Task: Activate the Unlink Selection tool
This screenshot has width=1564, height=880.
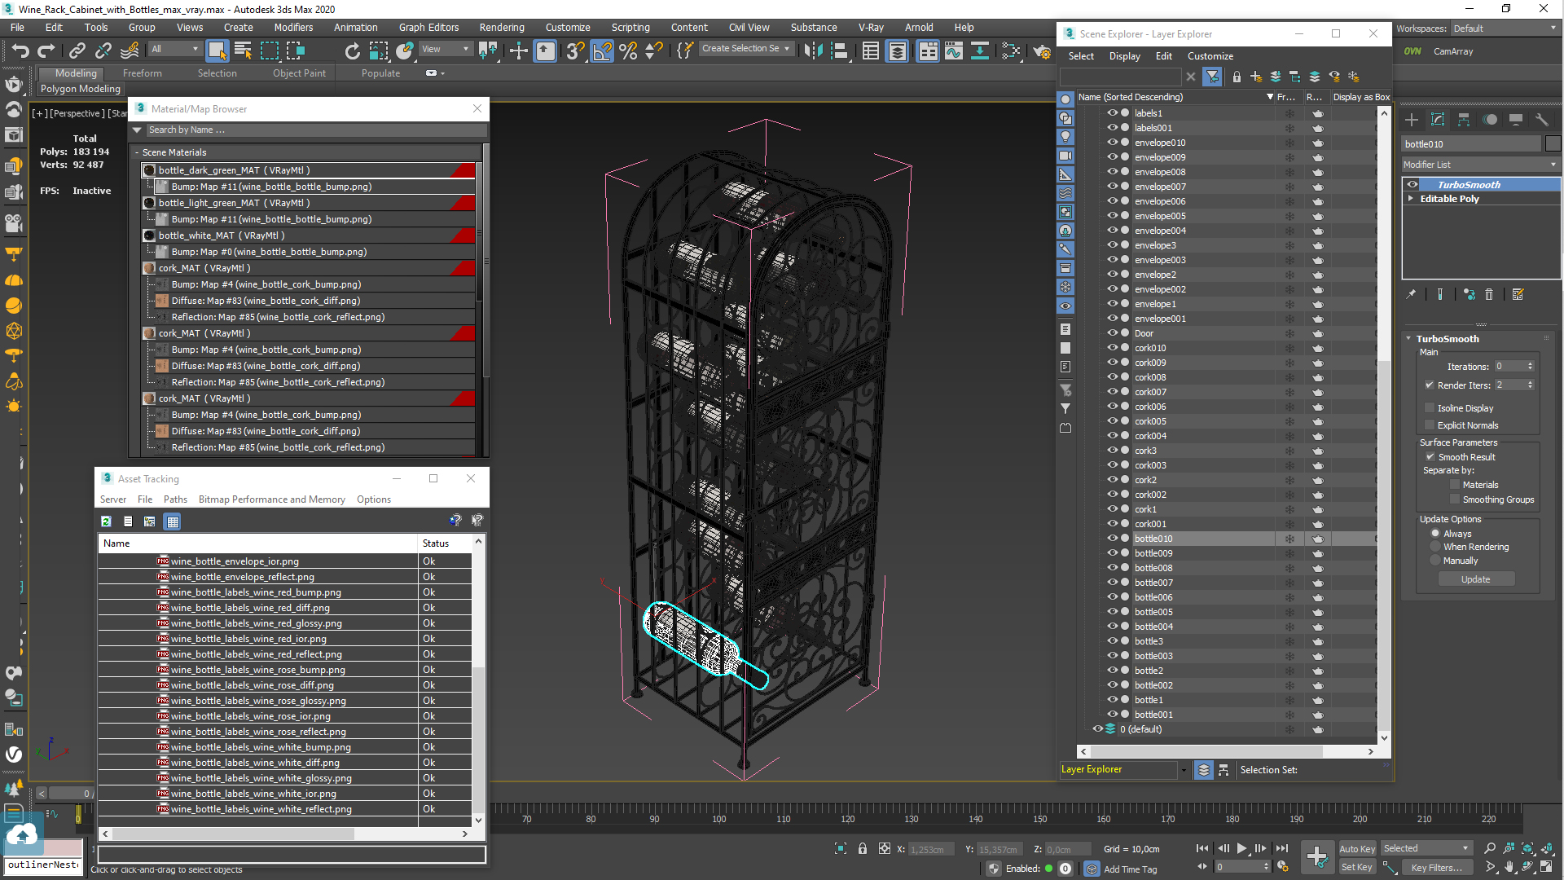Action: click(x=103, y=51)
